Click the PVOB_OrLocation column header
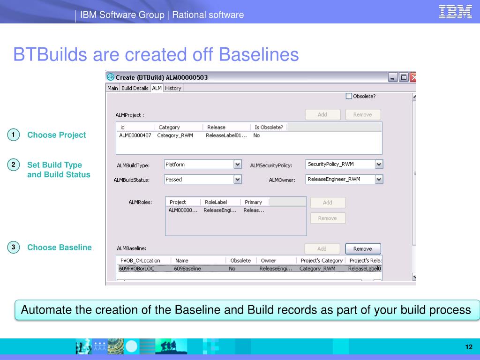 click(143, 261)
